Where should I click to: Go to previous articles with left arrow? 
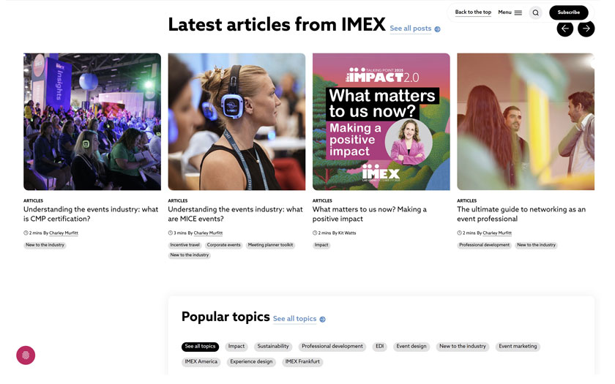click(564, 29)
